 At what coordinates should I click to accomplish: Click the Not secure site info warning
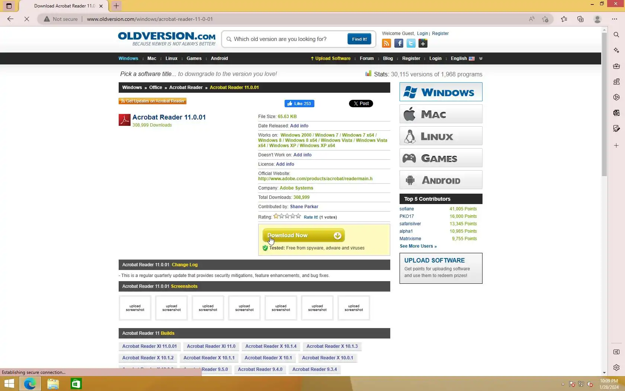click(x=61, y=19)
